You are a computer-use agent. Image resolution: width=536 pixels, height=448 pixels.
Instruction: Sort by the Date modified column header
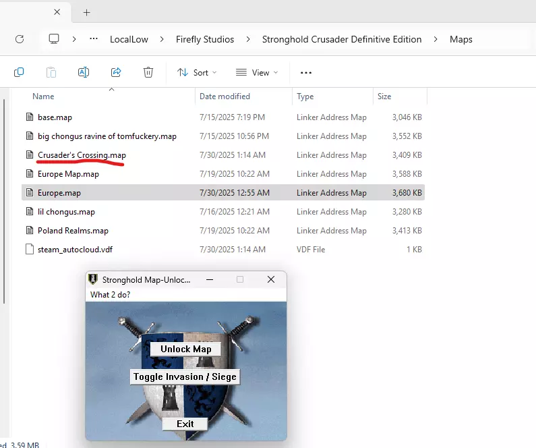pyautogui.click(x=225, y=96)
